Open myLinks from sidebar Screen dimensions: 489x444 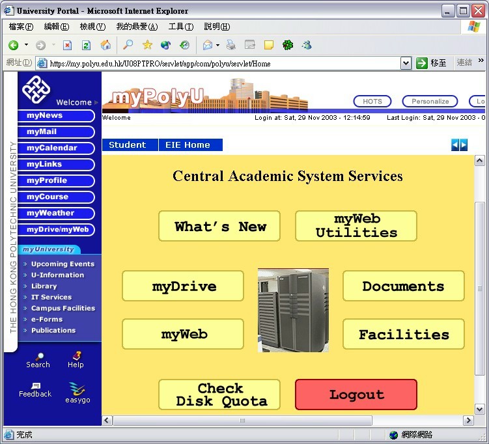[x=57, y=164]
